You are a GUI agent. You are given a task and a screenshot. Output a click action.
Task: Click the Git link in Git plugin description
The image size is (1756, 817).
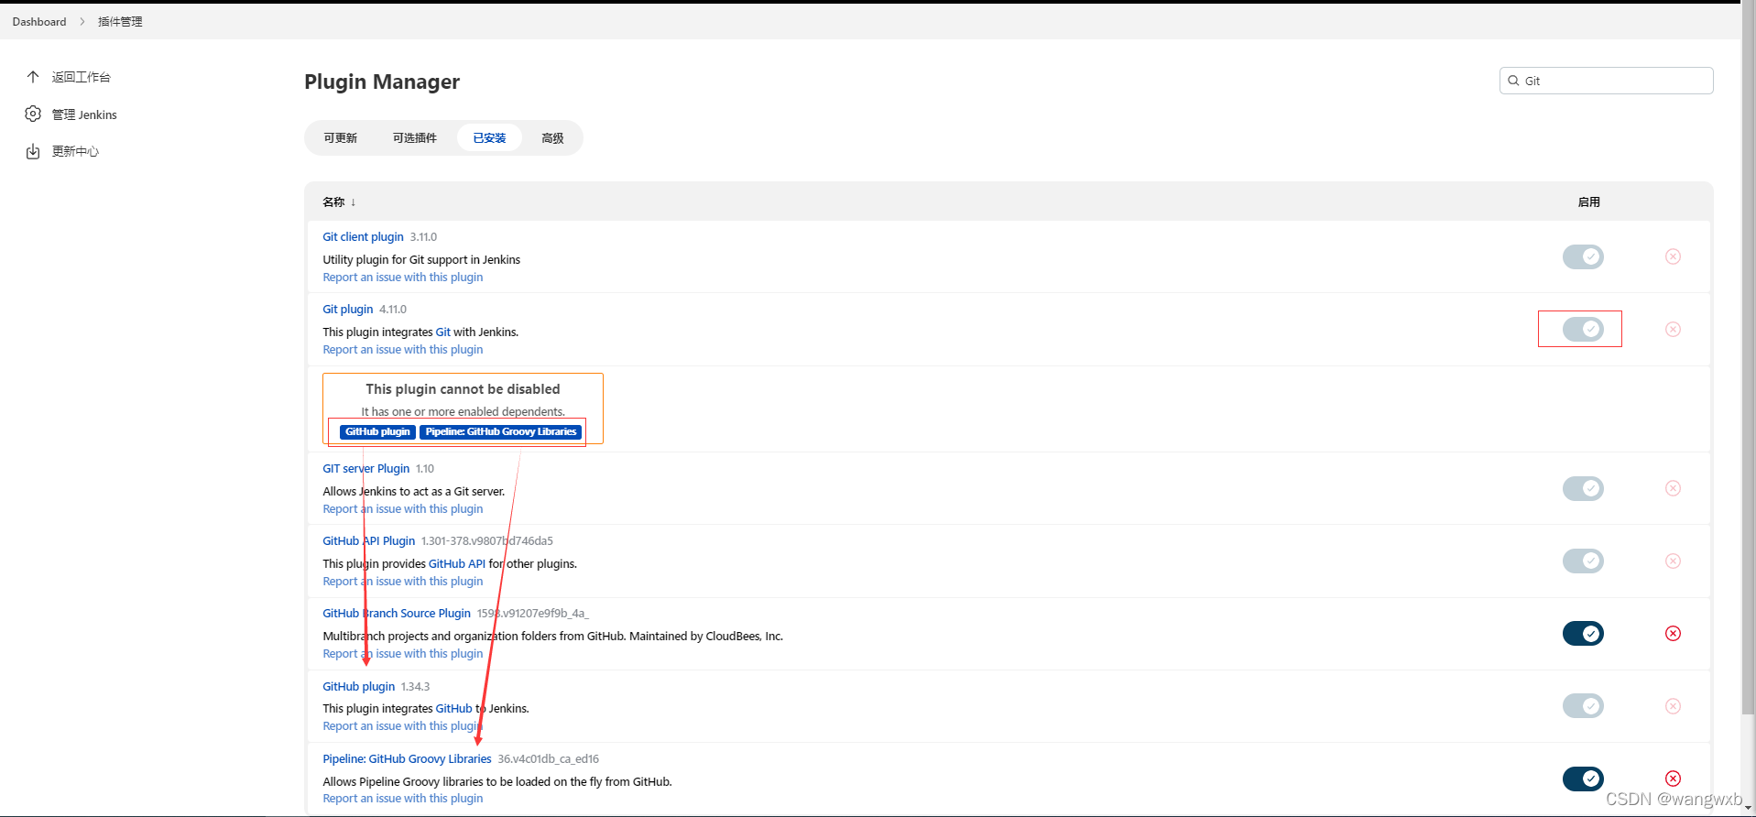pyautogui.click(x=443, y=332)
